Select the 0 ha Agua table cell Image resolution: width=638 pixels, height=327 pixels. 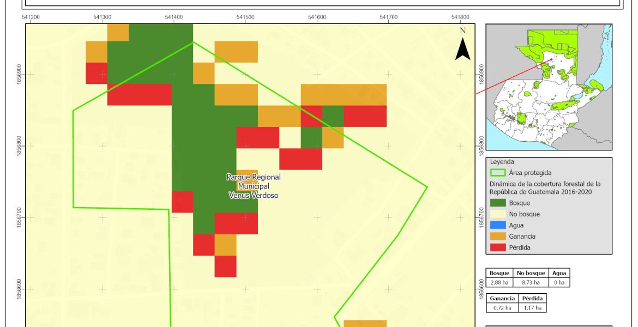coord(559,282)
